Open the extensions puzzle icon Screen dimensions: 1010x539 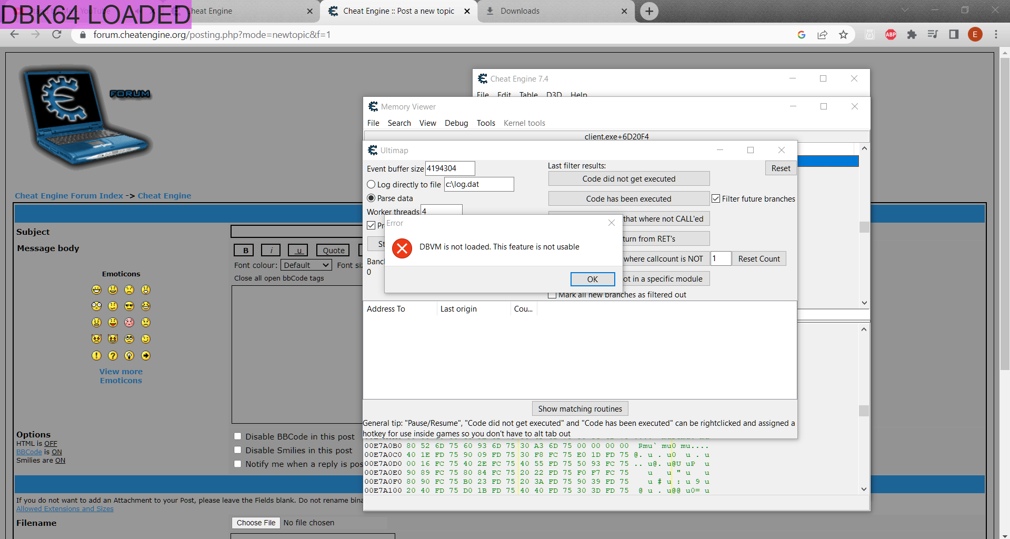click(x=912, y=34)
